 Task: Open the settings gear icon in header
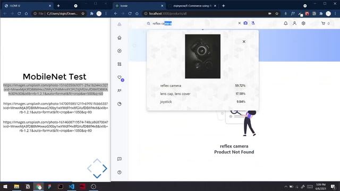click(303, 23)
